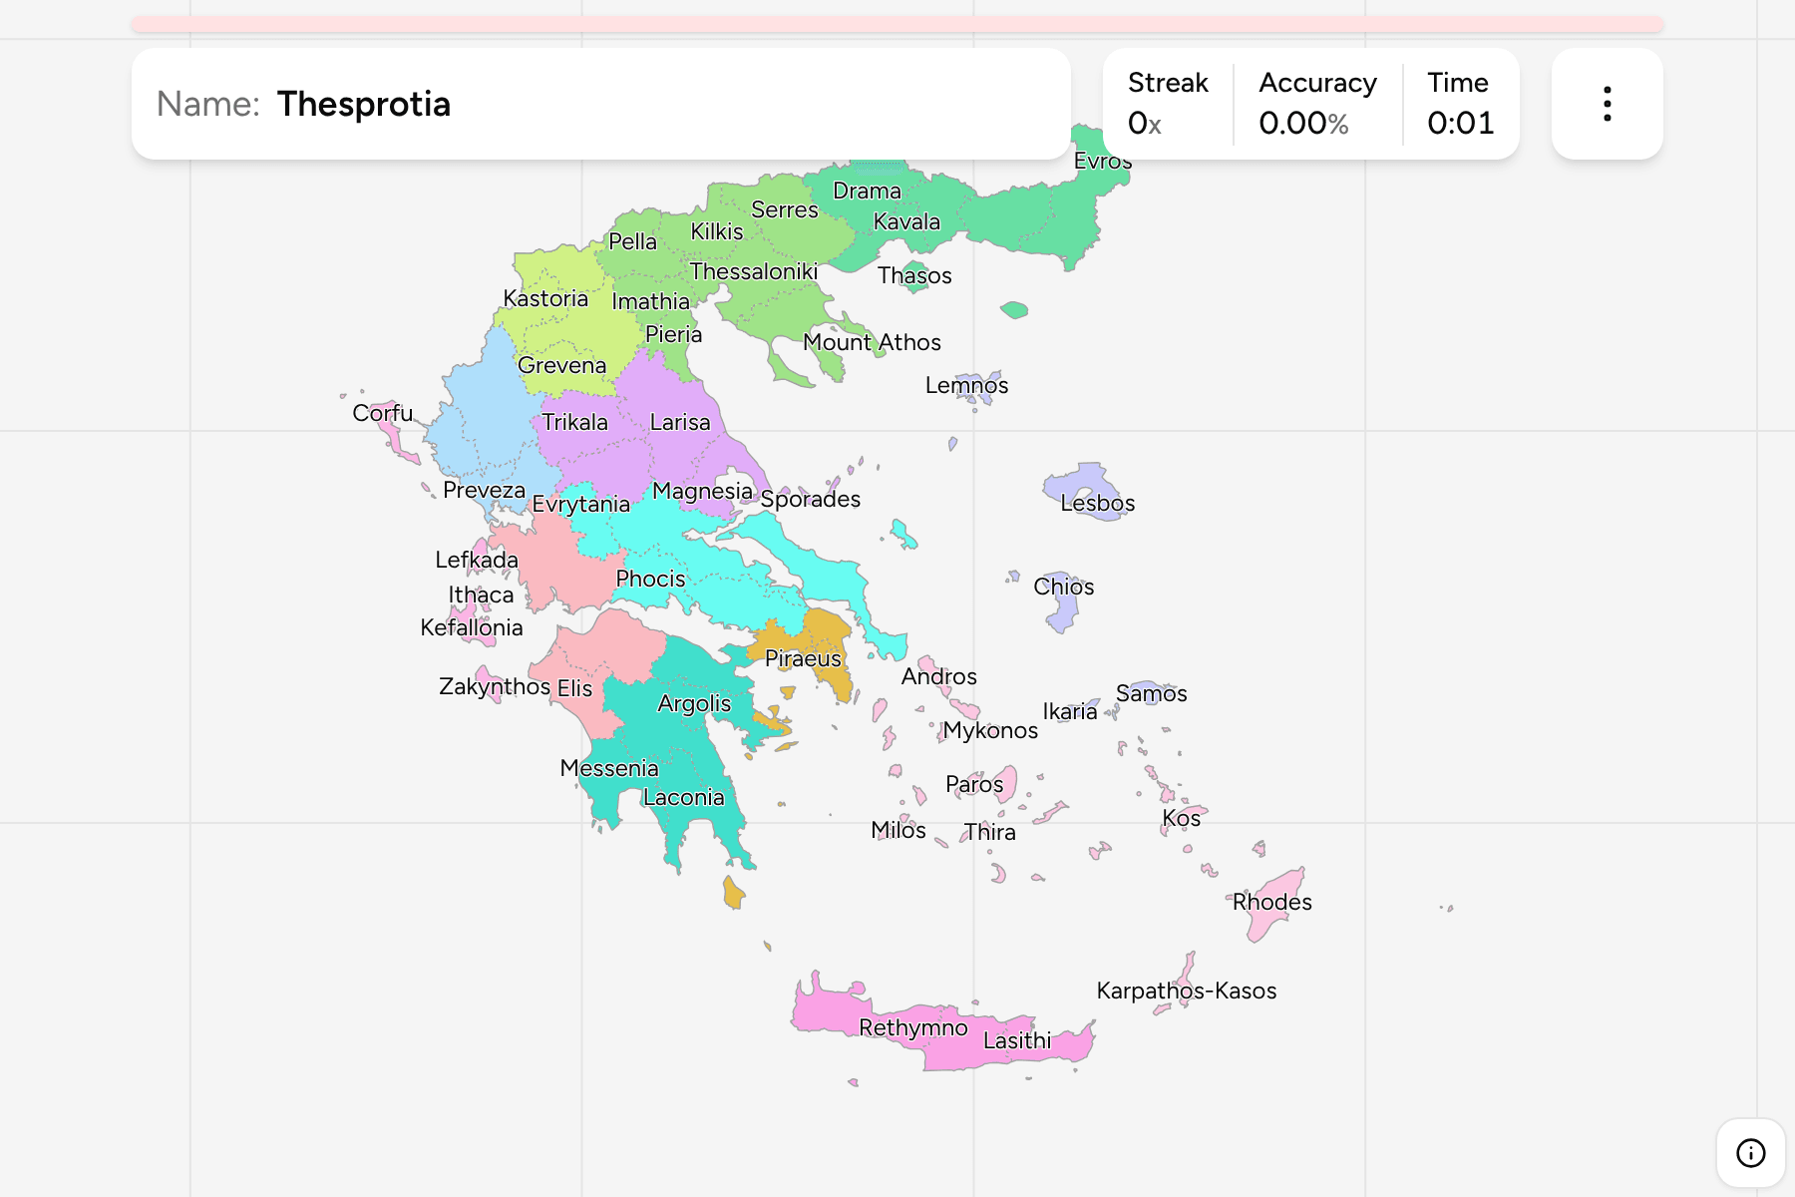Click the Serres label

784,209
